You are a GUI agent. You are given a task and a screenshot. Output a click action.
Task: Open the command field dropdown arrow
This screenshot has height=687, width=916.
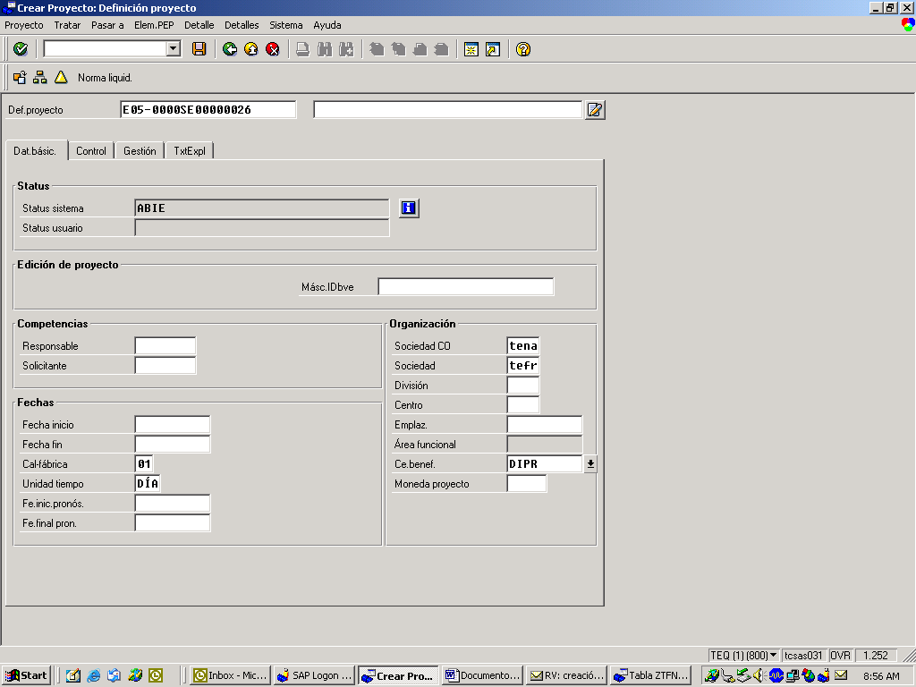[x=174, y=49]
